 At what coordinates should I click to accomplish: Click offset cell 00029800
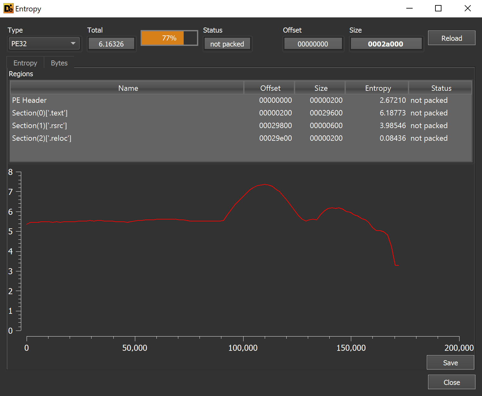pyautogui.click(x=276, y=126)
